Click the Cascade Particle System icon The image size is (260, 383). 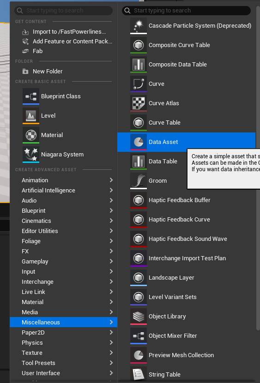click(x=139, y=26)
